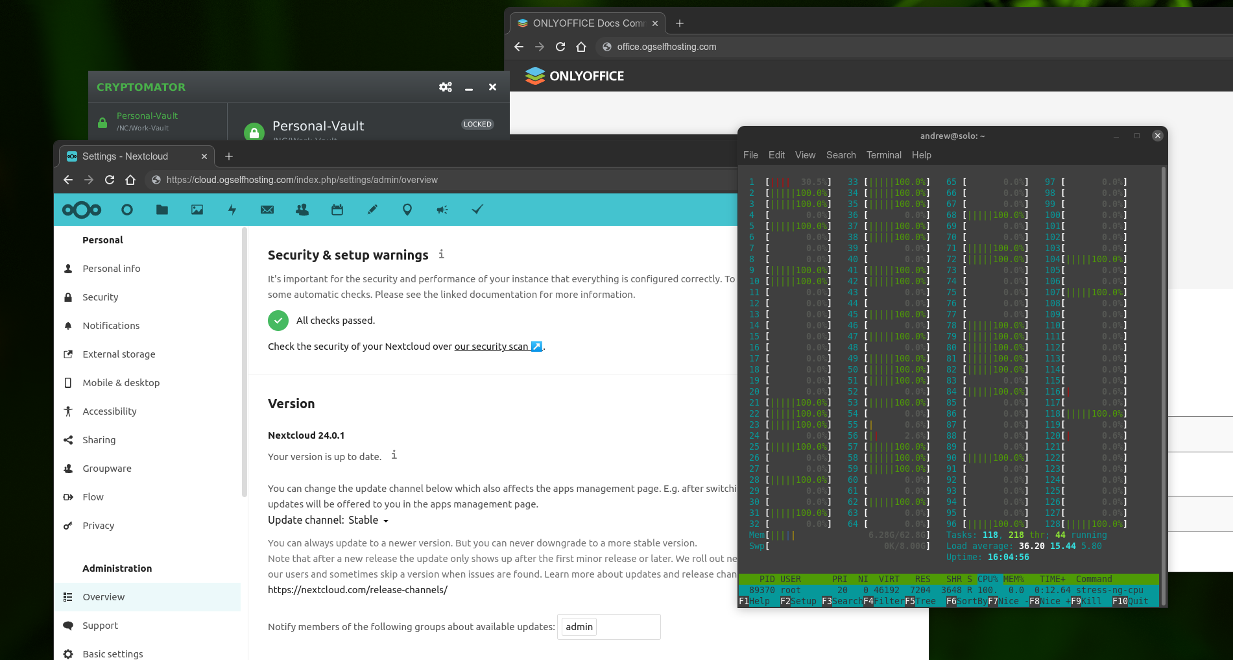Go back in the Nextcloud browser window

[x=68, y=180]
